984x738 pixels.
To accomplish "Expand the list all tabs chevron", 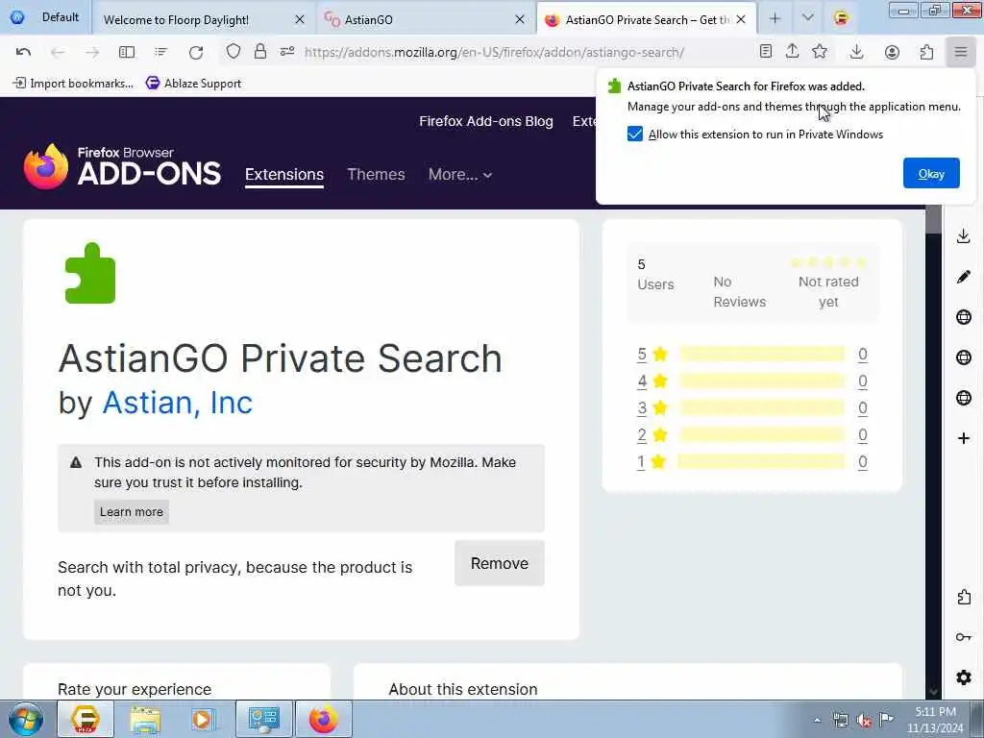I will [x=807, y=18].
